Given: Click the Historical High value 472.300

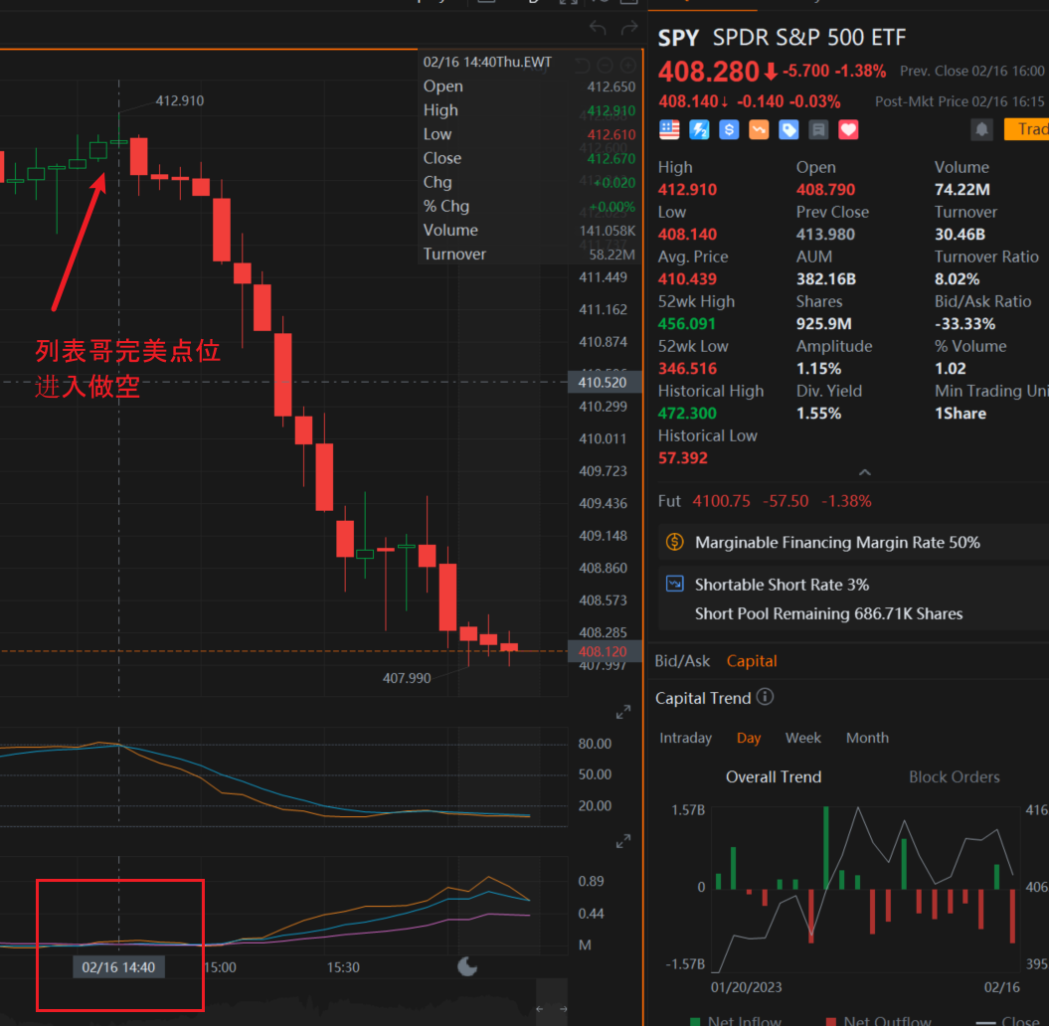Looking at the screenshot, I should click(x=687, y=414).
